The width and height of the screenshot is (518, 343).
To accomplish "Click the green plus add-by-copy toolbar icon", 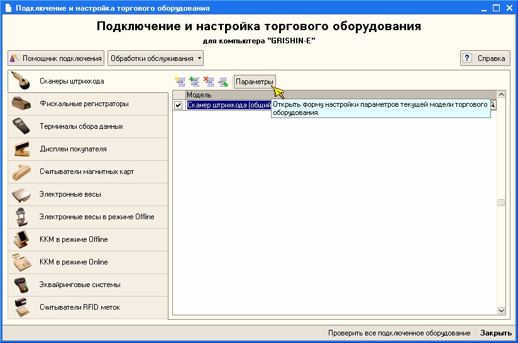I will [x=194, y=82].
